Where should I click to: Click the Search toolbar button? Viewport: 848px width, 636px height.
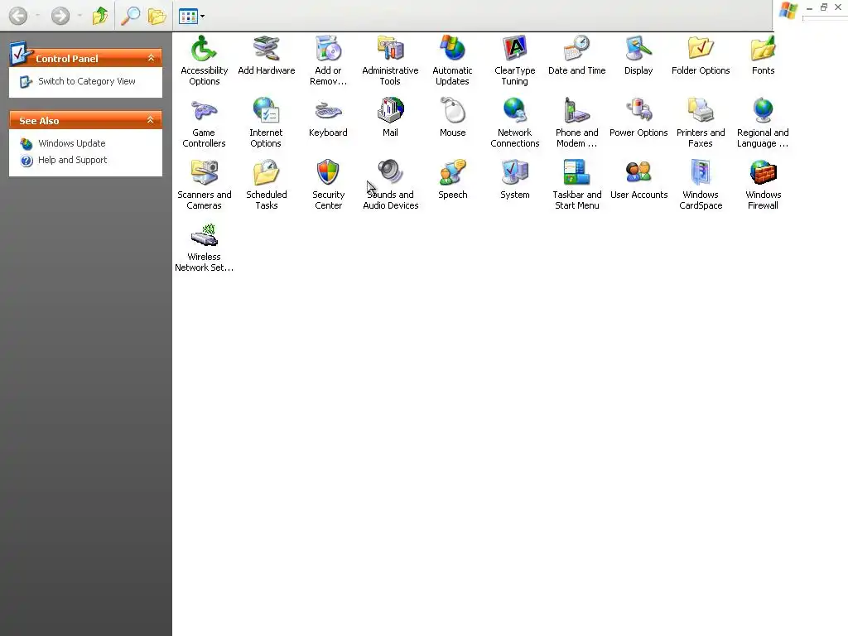130,16
